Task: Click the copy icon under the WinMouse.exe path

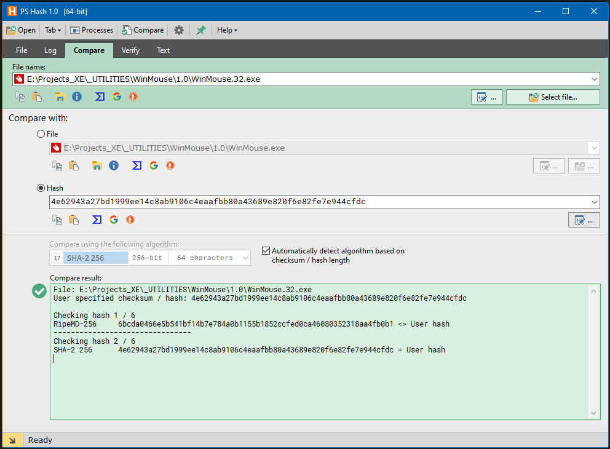Action: click(57, 165)
